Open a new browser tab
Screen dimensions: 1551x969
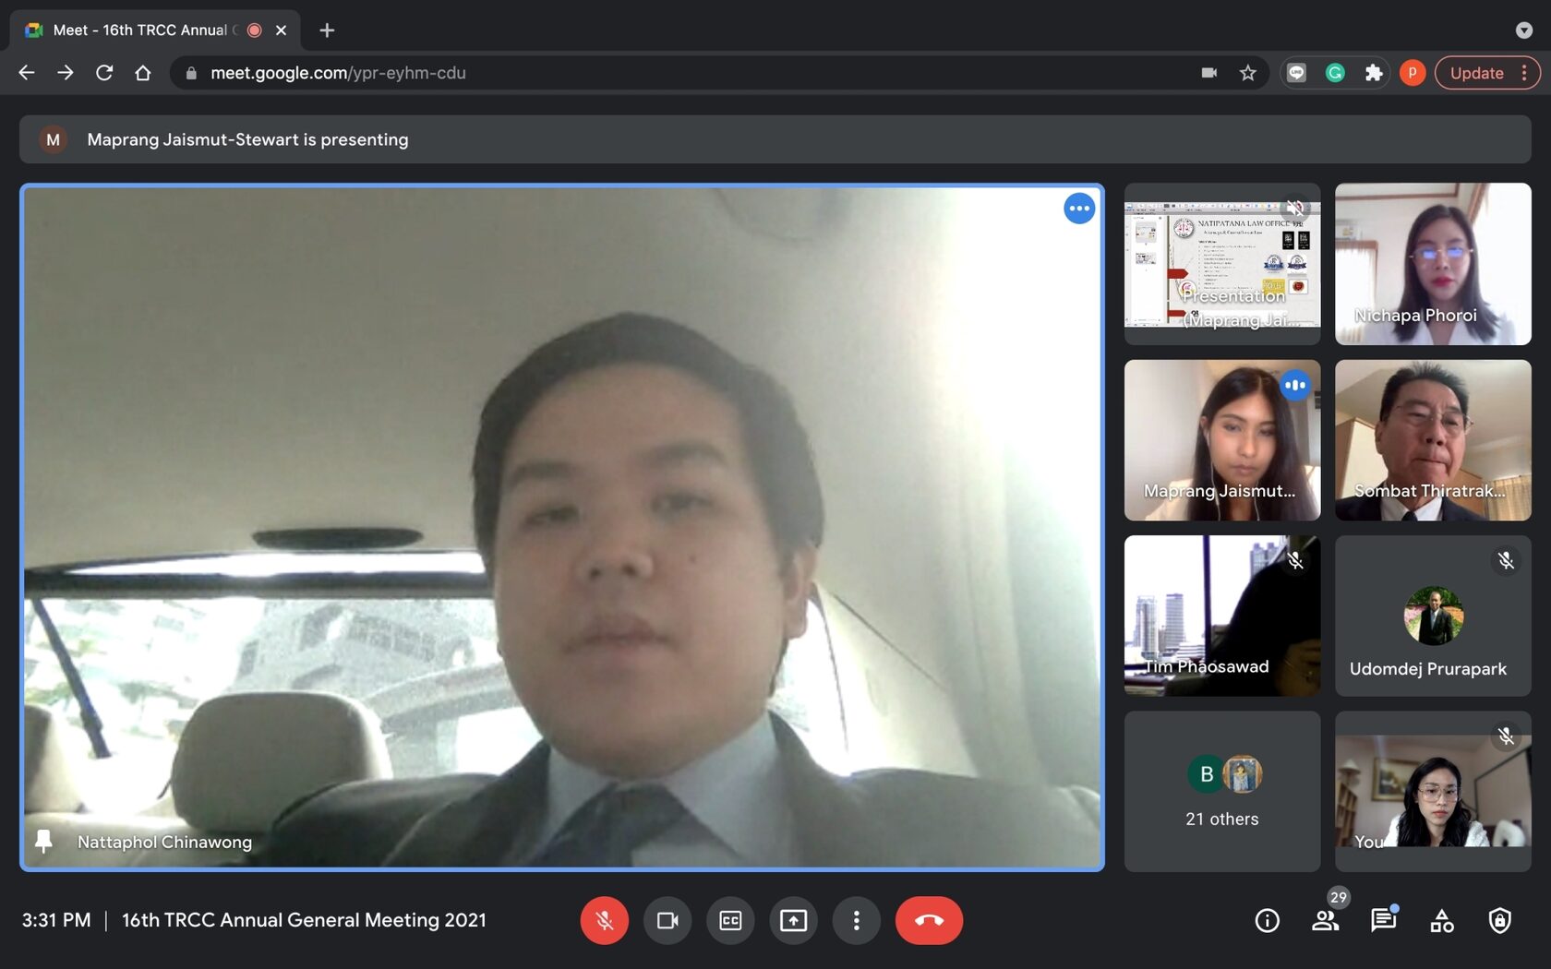coord(327,30)
